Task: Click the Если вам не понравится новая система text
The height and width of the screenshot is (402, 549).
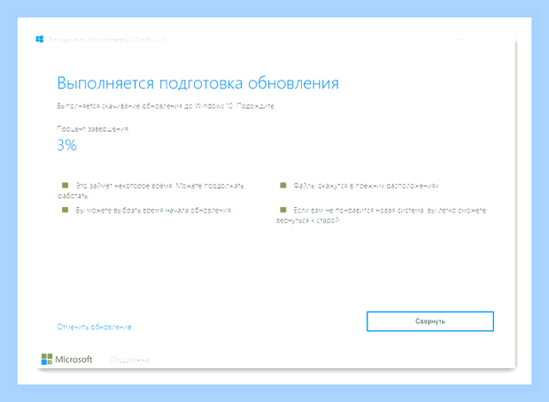Action: (382, 215)
